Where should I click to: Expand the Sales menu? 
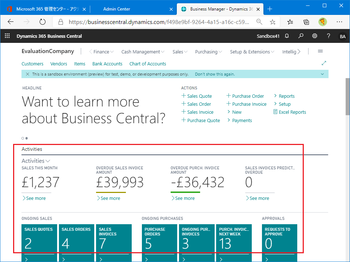click(180, 52)
